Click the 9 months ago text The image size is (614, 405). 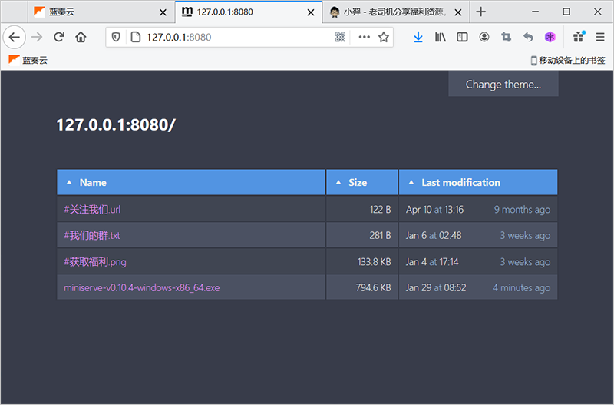522,209
